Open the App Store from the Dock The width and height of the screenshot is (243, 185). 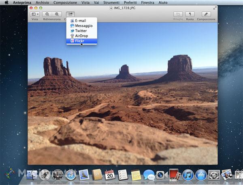pos(201,175)
